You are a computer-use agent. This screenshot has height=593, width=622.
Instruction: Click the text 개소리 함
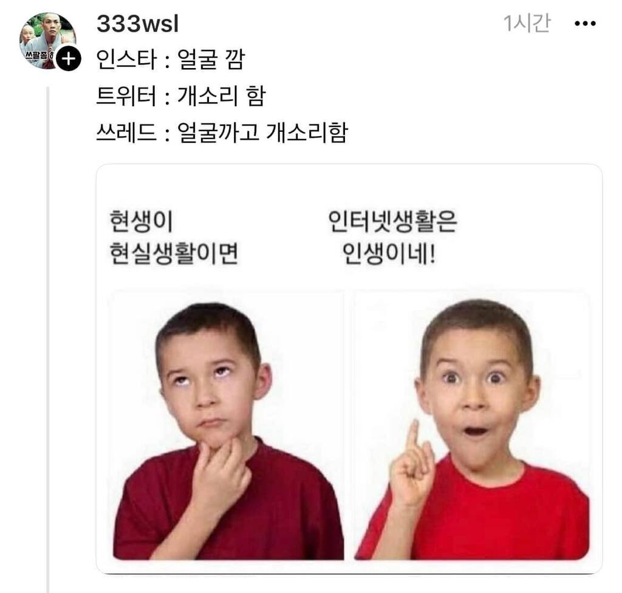221,95
